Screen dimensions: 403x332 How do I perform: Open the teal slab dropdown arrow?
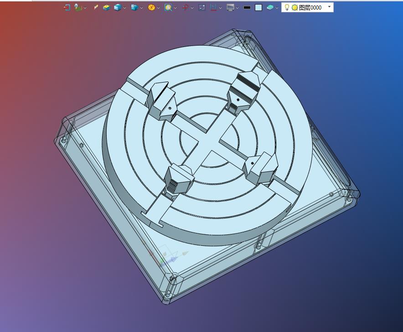point(277,8)
